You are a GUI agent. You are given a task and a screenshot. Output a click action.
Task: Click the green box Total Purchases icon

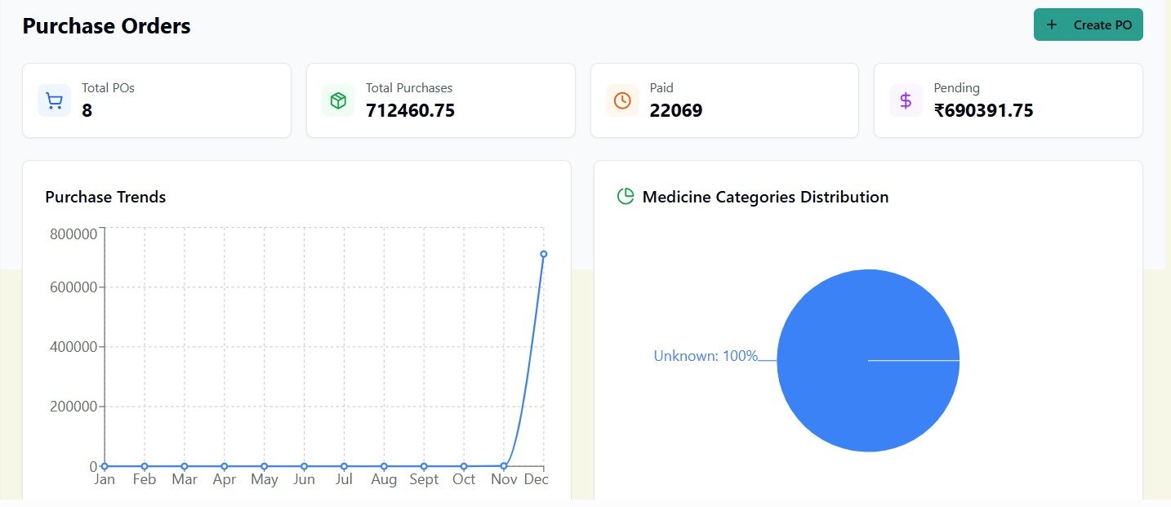tap(338, 100)
